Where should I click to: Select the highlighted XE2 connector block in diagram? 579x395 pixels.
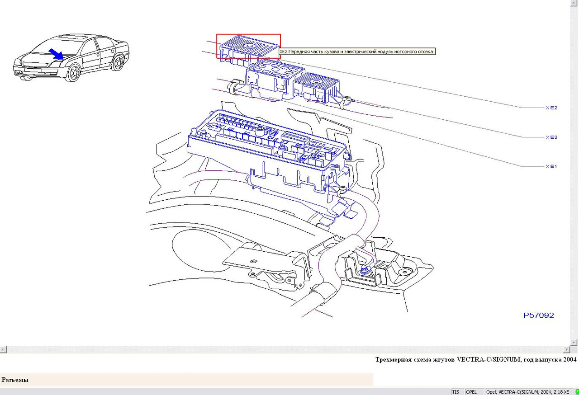click(248, 47)
